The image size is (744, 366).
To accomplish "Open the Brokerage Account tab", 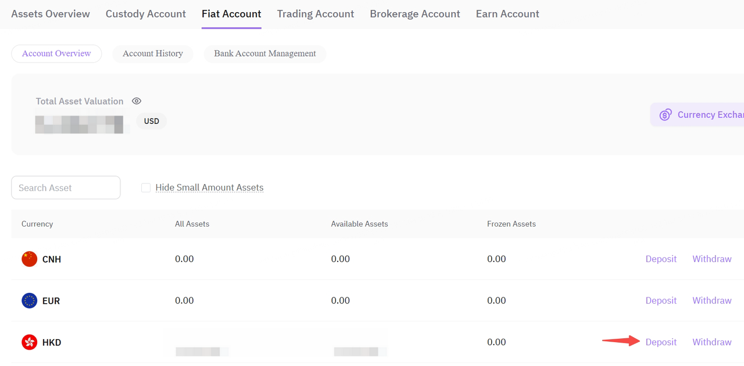I will click(x=415, y=13).
